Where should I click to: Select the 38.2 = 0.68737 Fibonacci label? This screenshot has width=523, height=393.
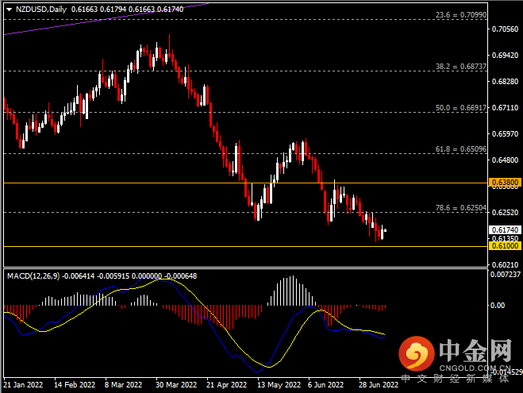(x=461, y=67)
